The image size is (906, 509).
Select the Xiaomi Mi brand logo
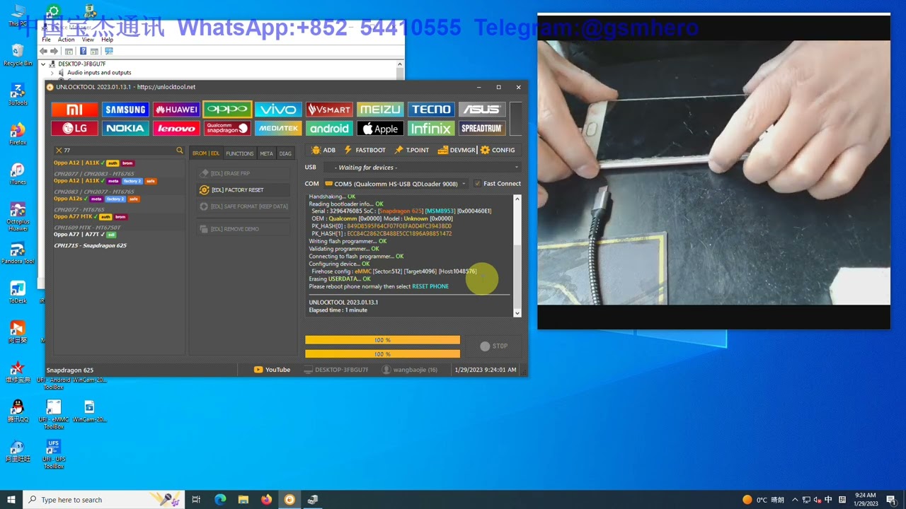click(74, 110)
